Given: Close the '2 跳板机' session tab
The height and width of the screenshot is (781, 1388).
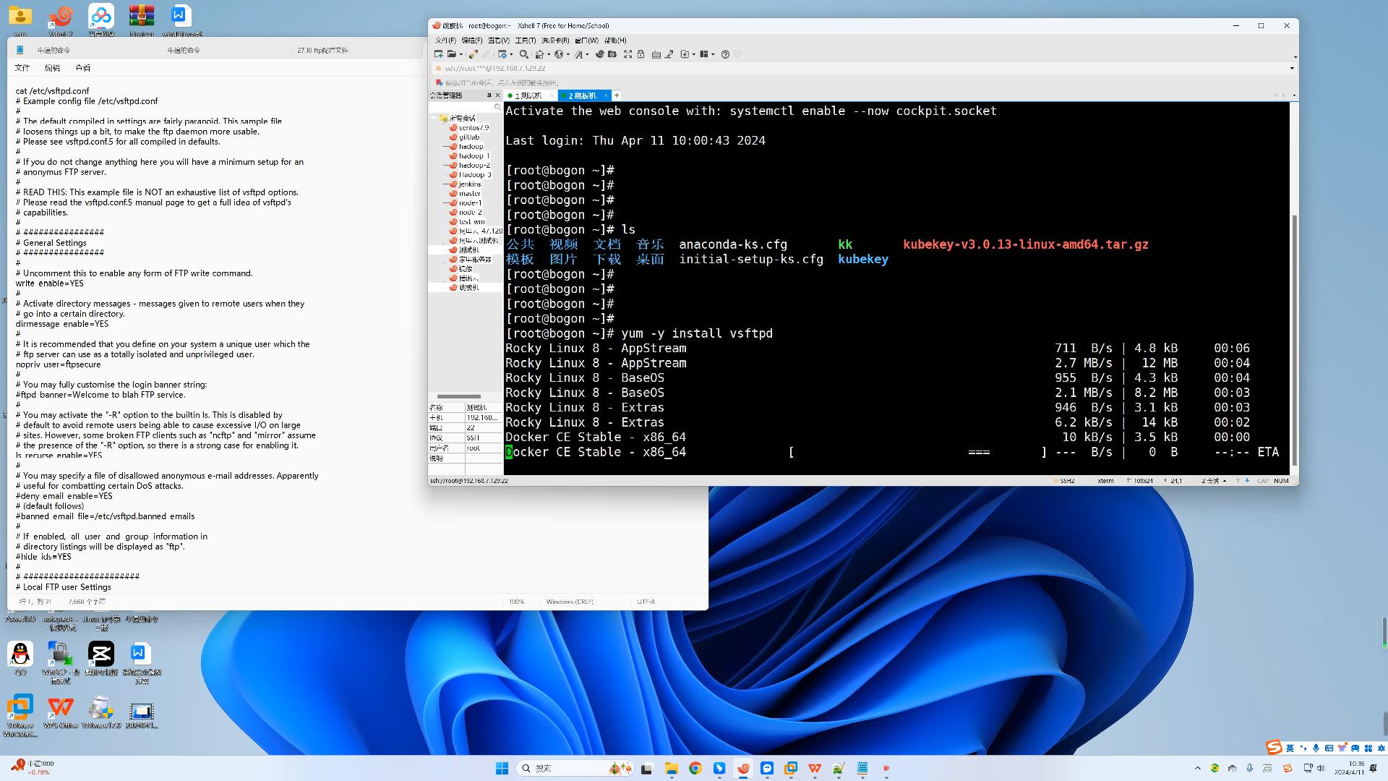Looking at the screenshot, I should (606, 95).
